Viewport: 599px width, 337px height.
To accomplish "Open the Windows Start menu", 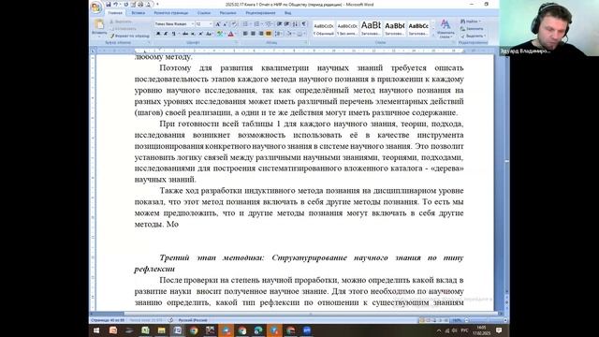I will pos(96,330).
